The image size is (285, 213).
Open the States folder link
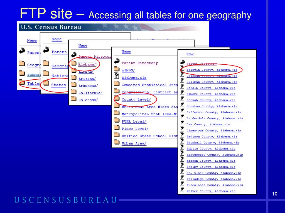coord(58,85)
